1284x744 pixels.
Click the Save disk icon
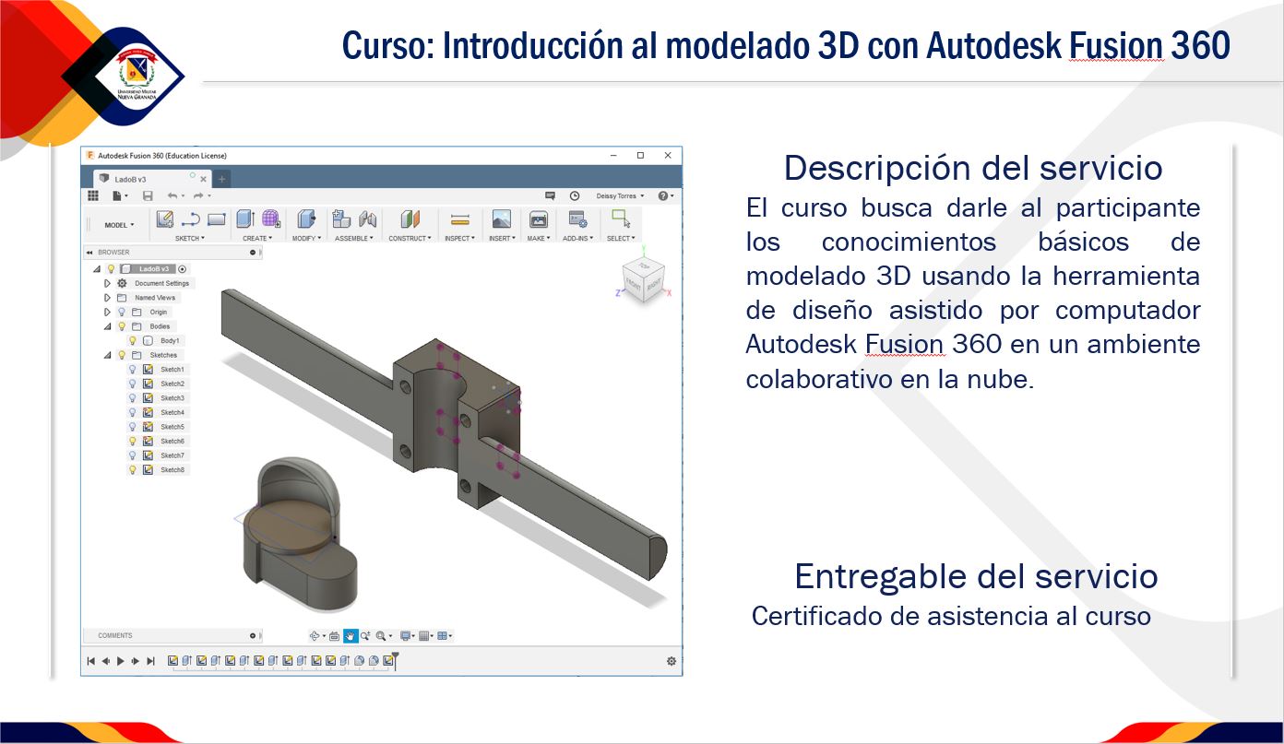click(x=148, y=195)
